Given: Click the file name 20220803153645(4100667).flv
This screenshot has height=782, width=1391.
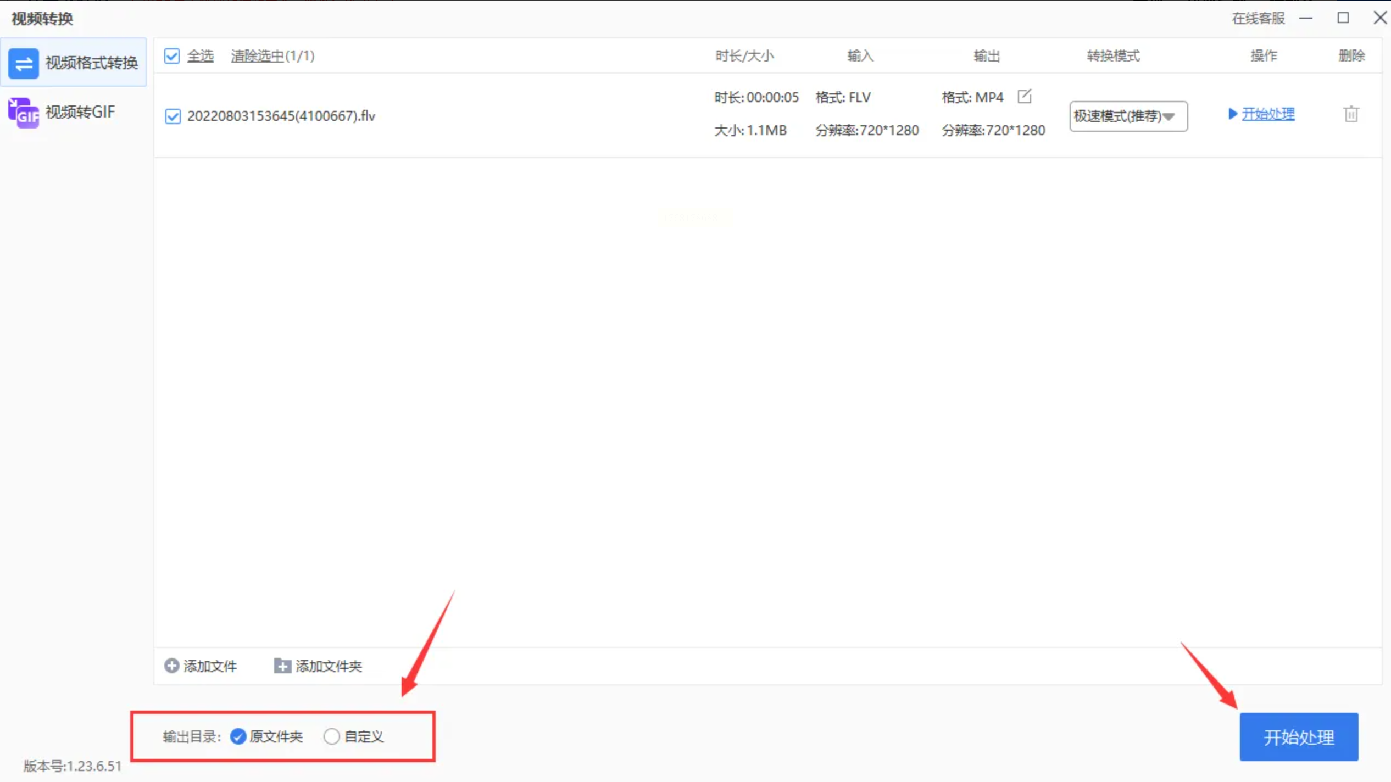Looking at the screenshot, I should [x=281, y=116].
